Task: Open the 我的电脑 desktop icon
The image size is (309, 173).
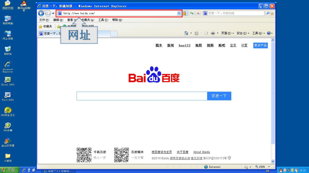Action: coord(8,20)
